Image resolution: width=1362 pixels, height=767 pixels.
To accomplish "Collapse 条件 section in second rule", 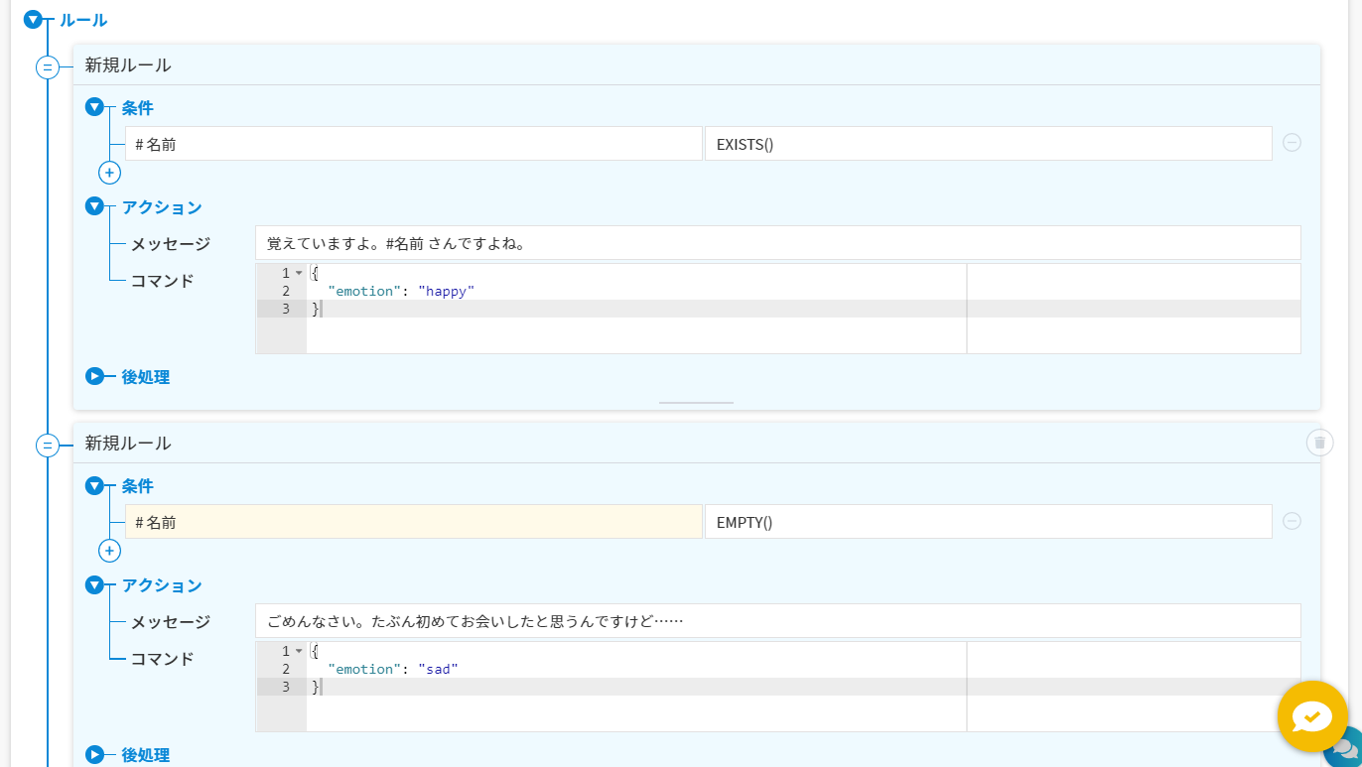I will click(94, 485).
